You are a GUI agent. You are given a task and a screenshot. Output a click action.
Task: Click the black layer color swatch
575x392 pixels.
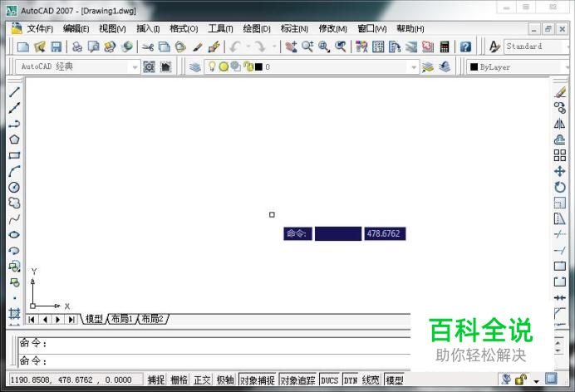258,67
